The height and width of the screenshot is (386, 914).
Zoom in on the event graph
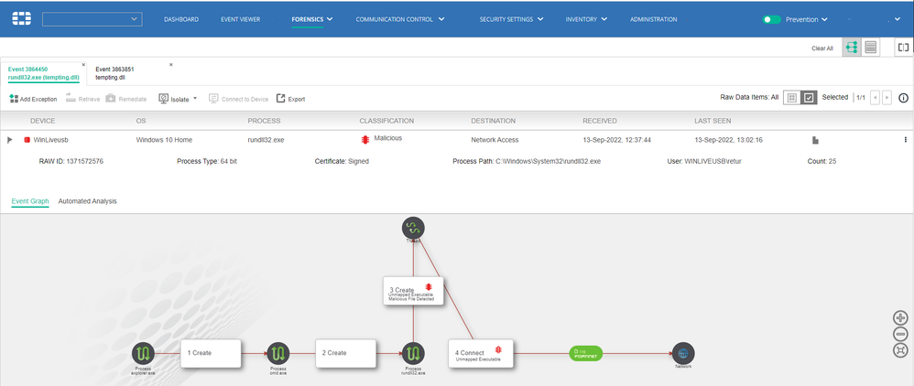pyautogui.click(x=900, y=318)
